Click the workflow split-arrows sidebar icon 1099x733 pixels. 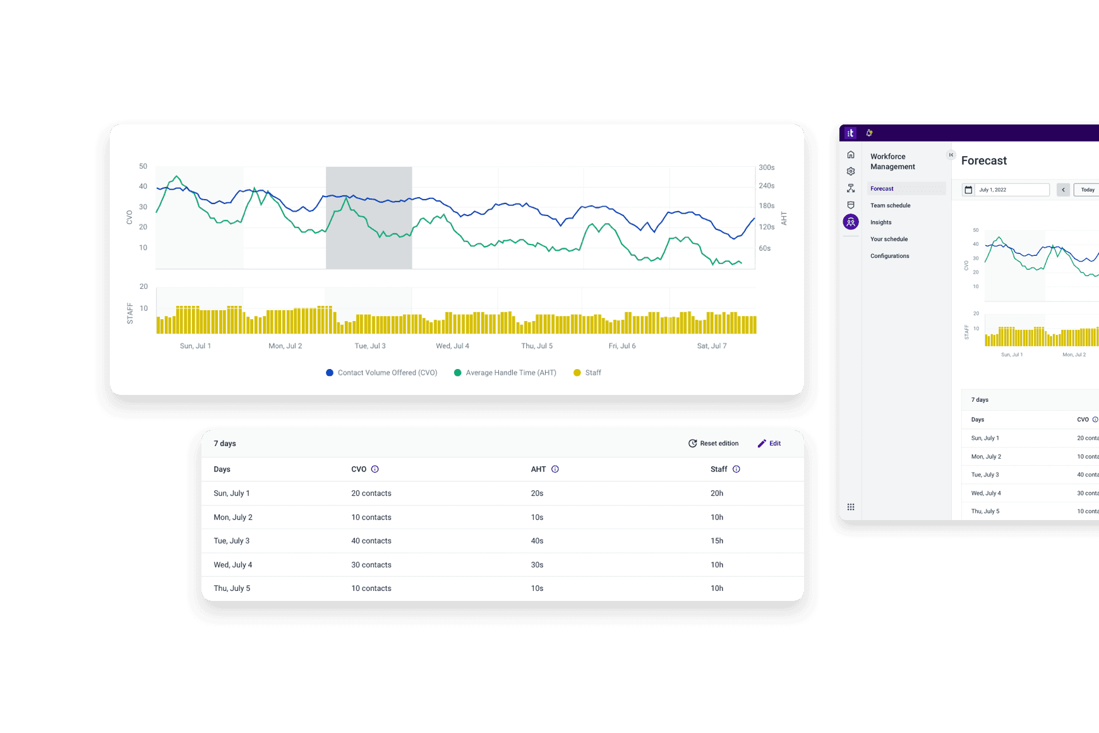pyautogui.click(x=851, y=188)
